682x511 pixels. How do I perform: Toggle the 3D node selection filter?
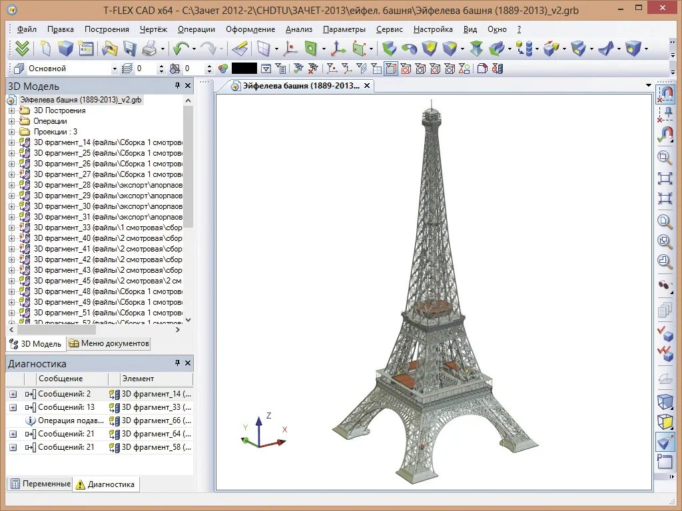pyautogui.click(x=332, y=69)
